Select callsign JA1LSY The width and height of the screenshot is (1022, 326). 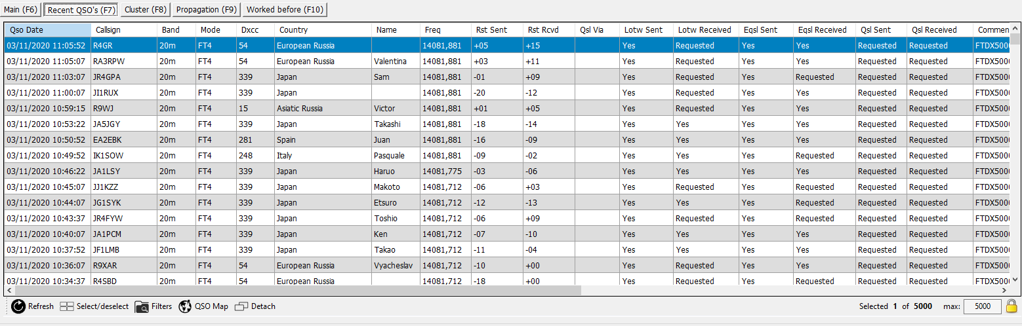(108, 172)
